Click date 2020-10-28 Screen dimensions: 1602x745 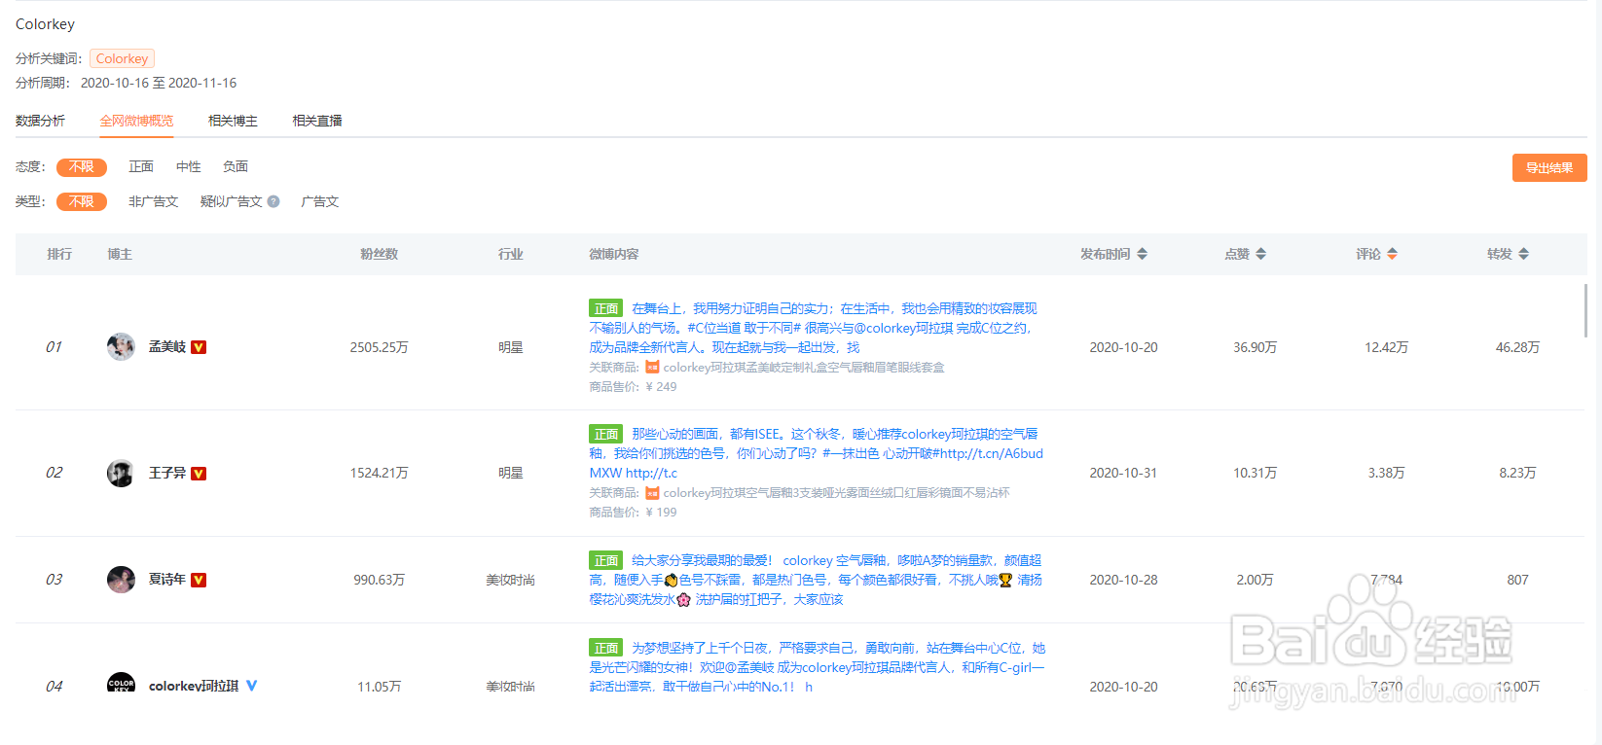point(1123,580)
